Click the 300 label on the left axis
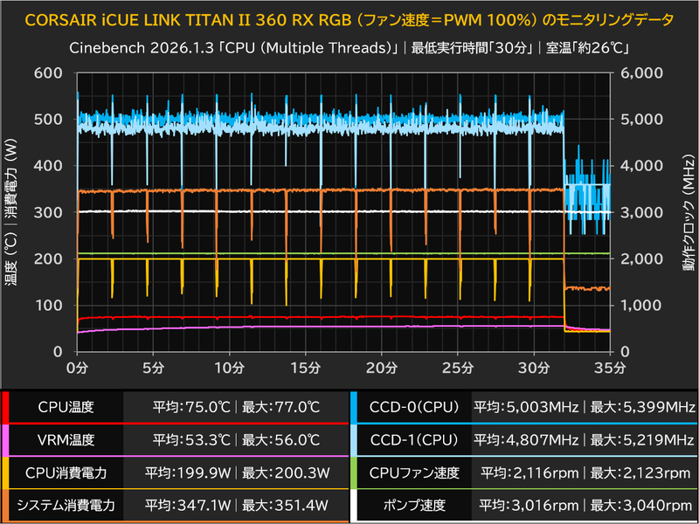This screenshot has width=699, height=524. (48, 212)
